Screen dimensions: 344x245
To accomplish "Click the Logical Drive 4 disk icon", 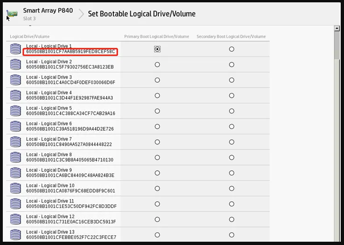I will [16, 95].
